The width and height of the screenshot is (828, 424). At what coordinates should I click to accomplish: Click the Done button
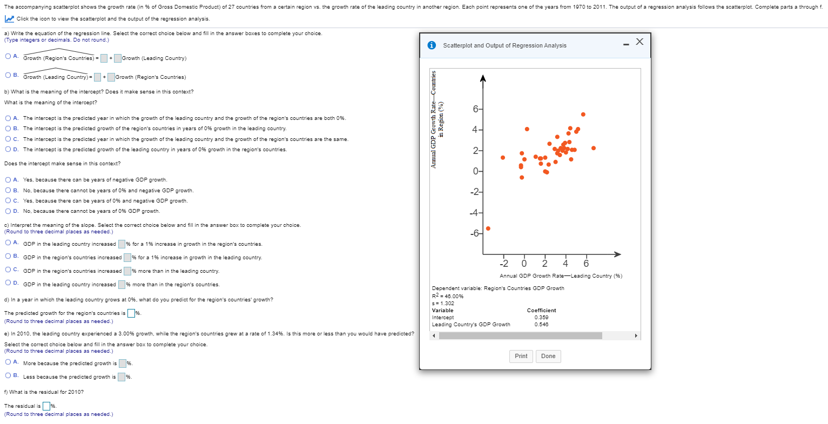coord(548,356)
